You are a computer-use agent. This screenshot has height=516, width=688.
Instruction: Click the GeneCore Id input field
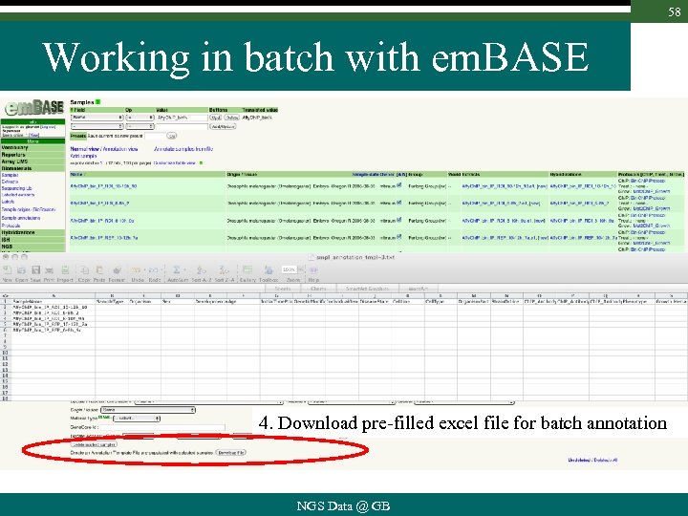pyautogui.click(x=161, y=427)
